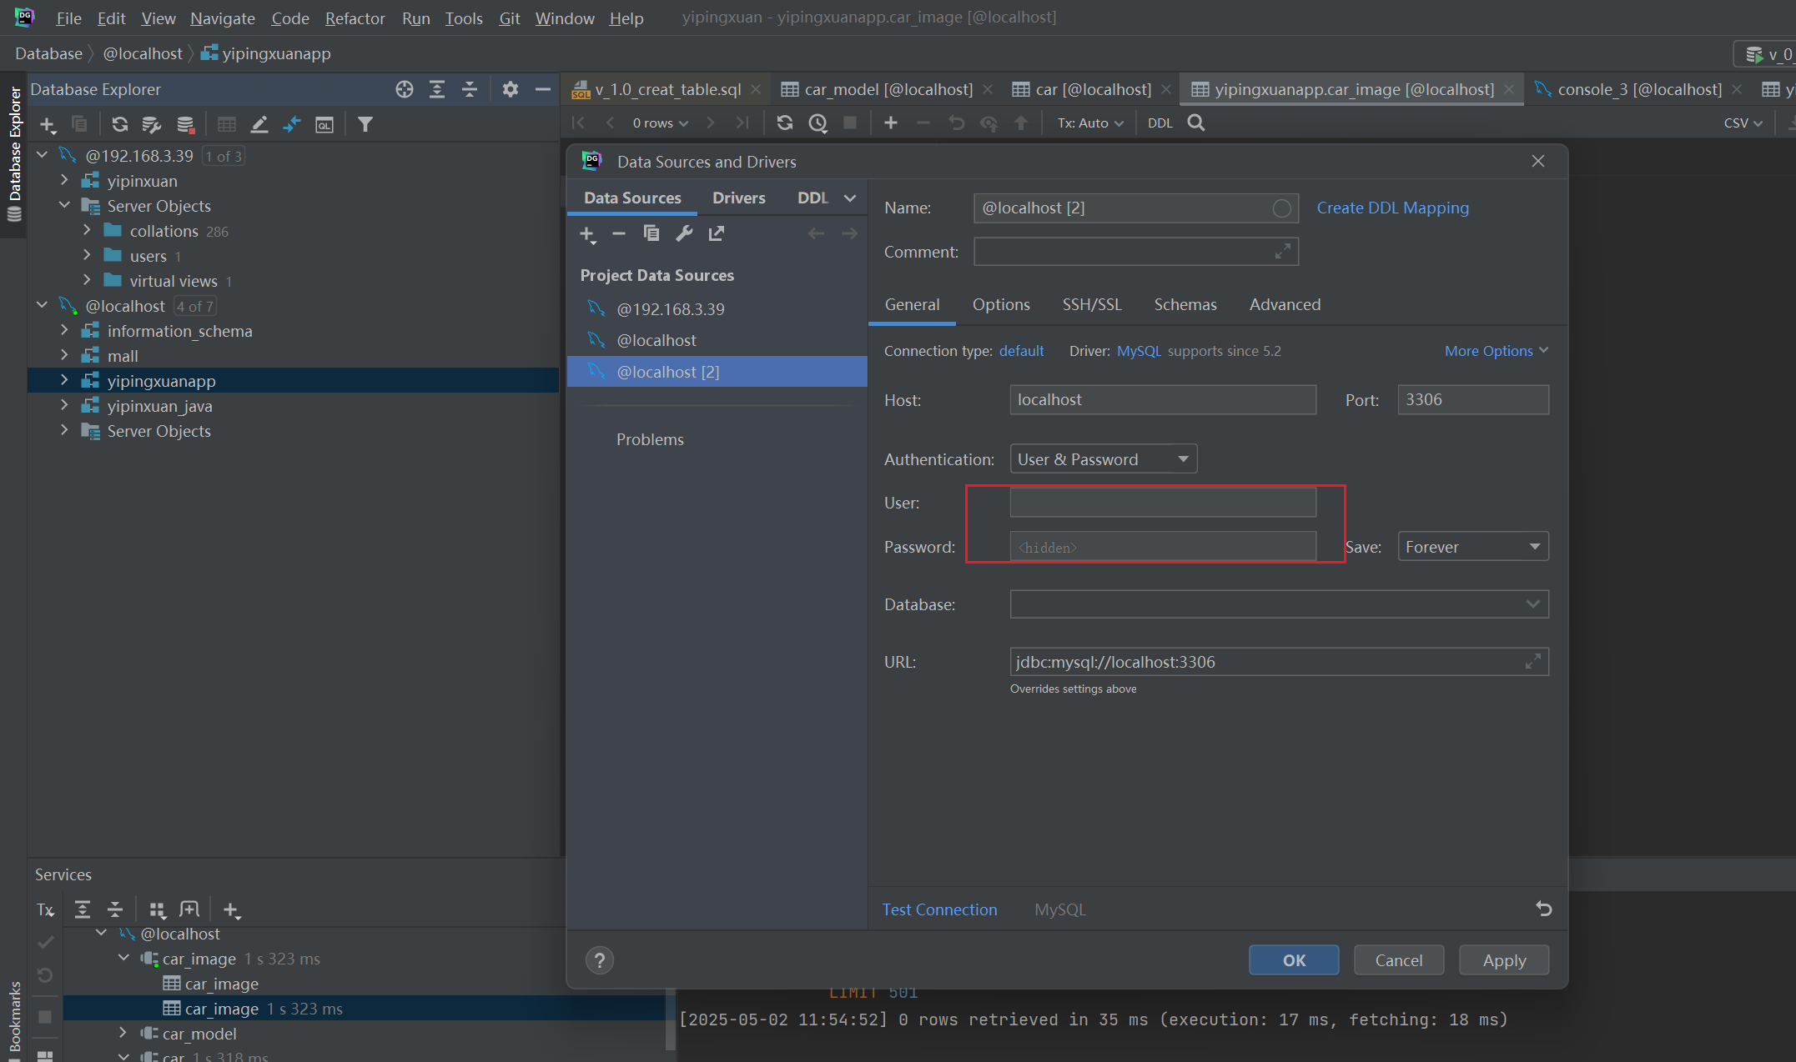Open the Authentication dropdown
Viewport: 1796px width, 1062px height.
(x=1103, y=459)
